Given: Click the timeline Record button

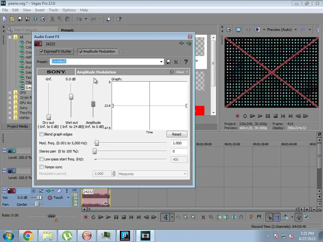Looking at the screenshot, I should coord(86,217).
